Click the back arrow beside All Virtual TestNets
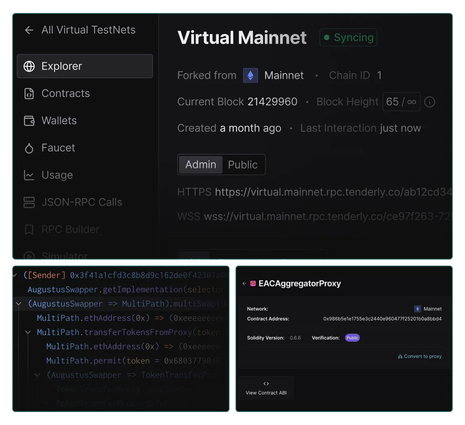Image resolution: width=465 pixels, height=425 pixels. coord(29,30)
